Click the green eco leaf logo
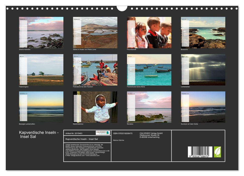This screenshot has width=244, height=176. click(x=217, y=152)
